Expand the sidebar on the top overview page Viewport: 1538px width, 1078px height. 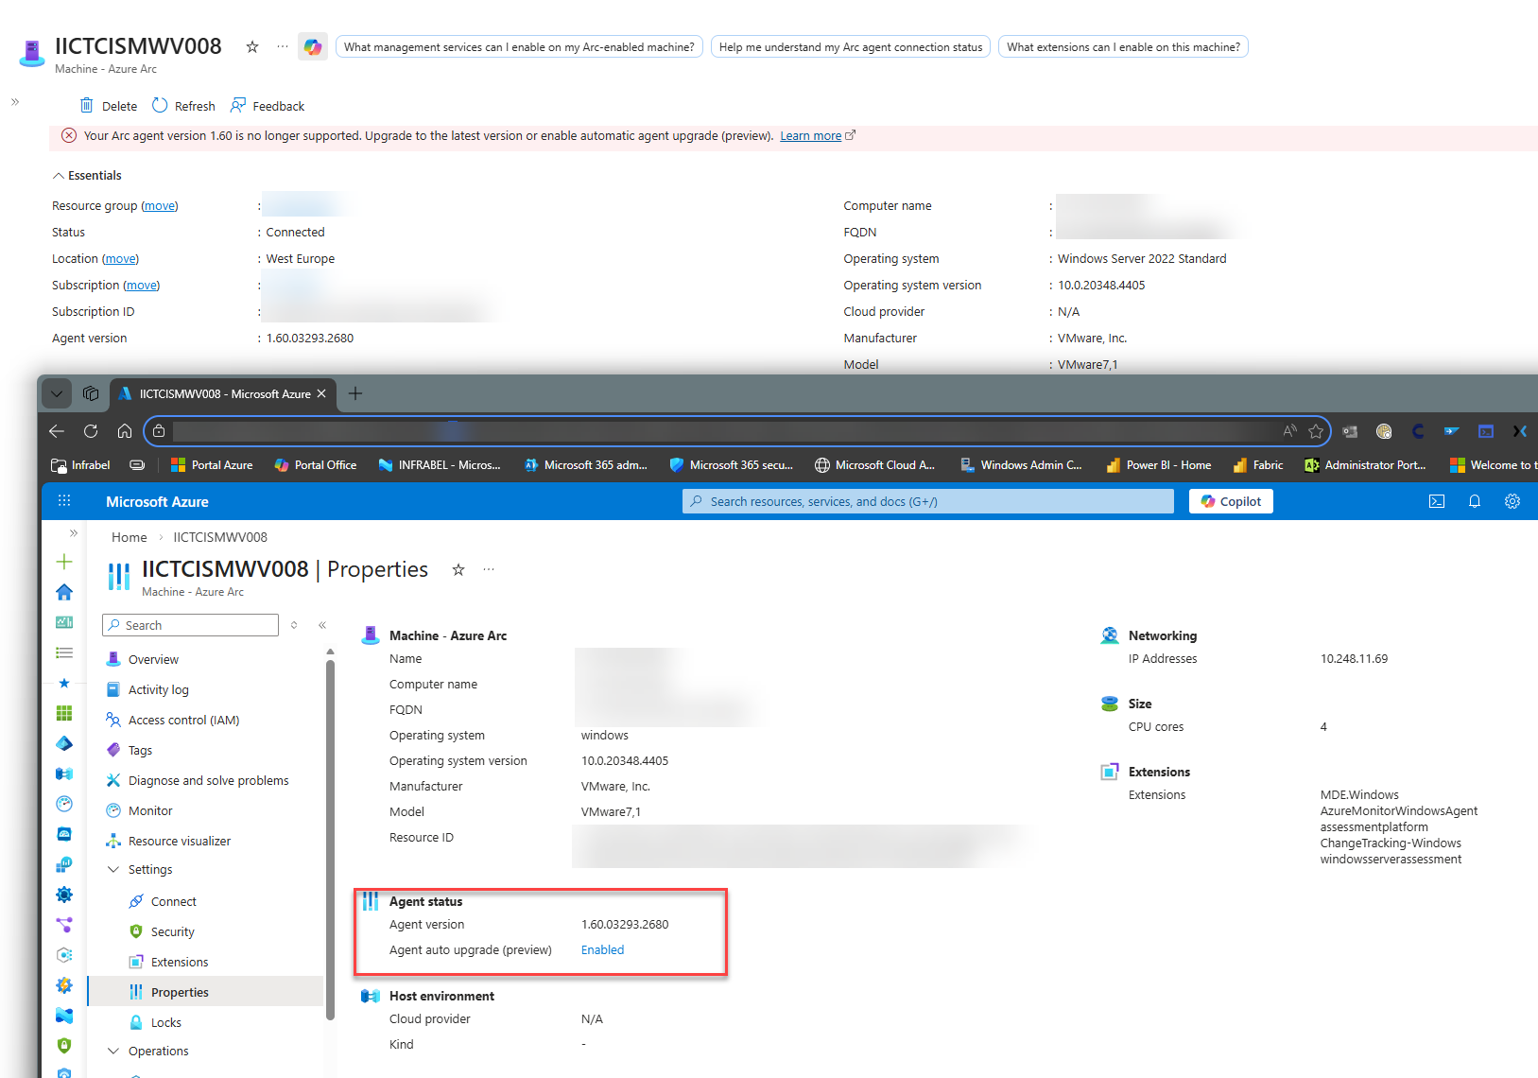click(x=15, y=102)
